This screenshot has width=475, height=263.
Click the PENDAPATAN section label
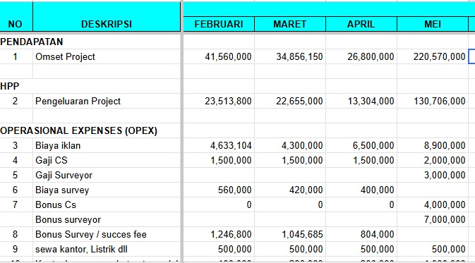click(x=32, y=42)
